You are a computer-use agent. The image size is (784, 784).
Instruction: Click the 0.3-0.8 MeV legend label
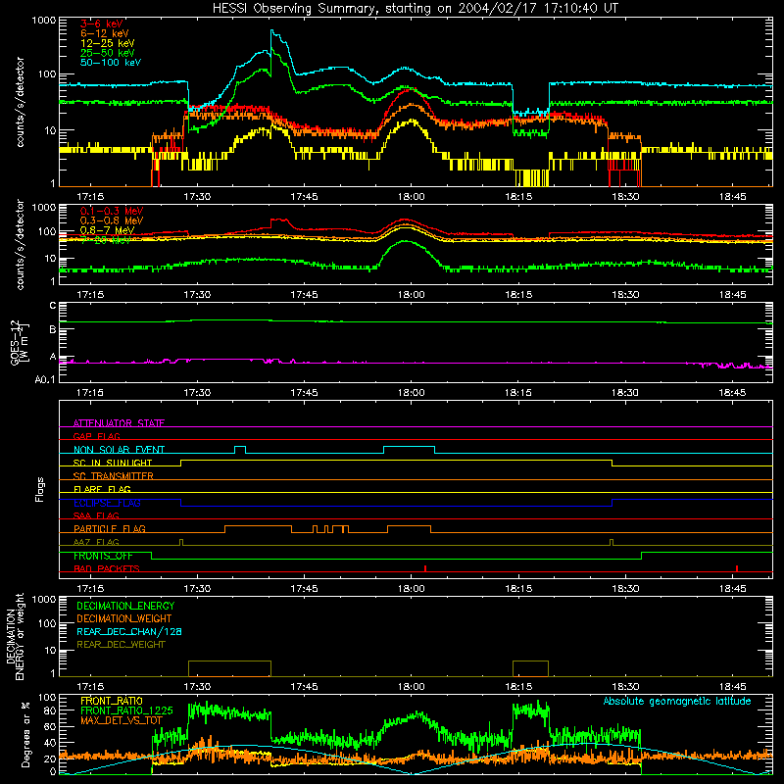112,220
